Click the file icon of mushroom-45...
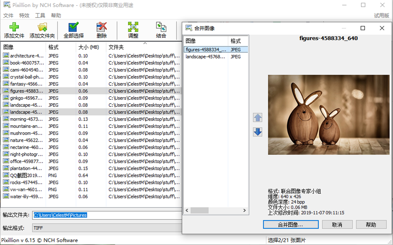This screenshot has height=245, width=393. point(6,133)
